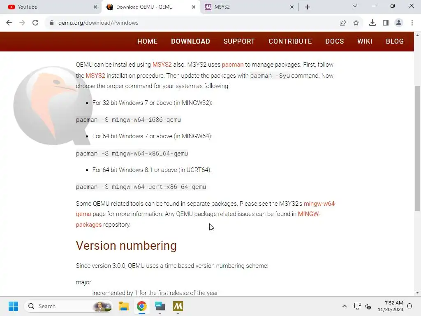Click the 'Version numbering' heading
Image resolution: width=421 pixels, height=316 pixels.
coord(126,246)
